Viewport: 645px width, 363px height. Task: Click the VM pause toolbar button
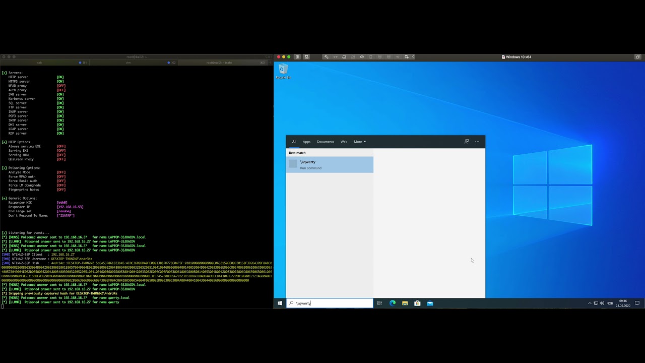[x=297, y=57]
